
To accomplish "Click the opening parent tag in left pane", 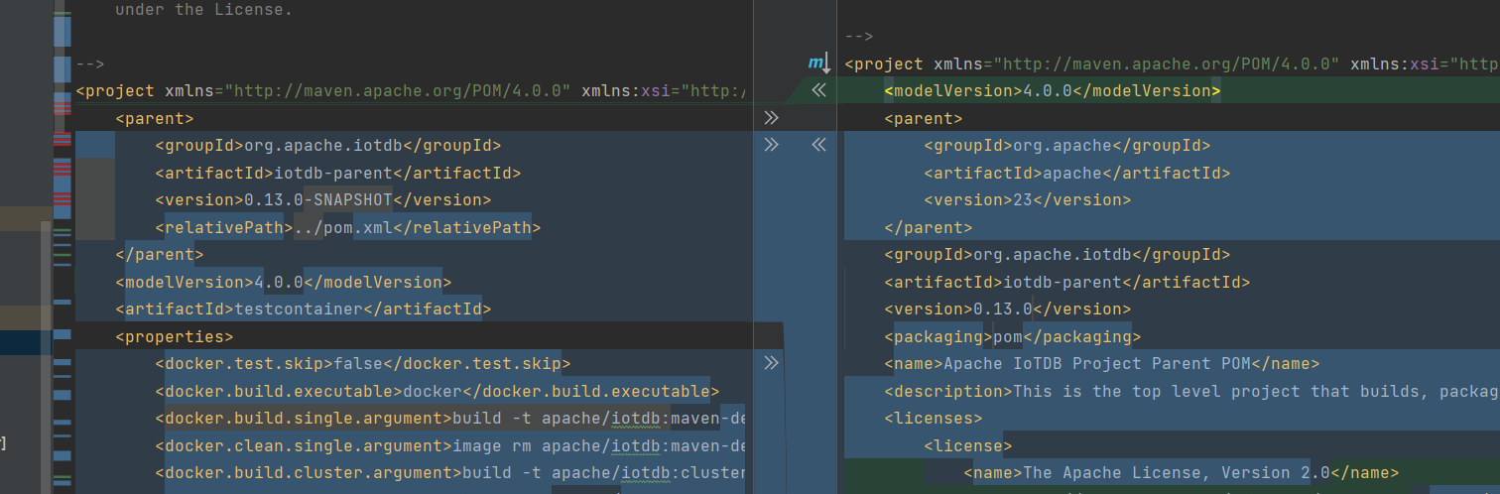I will coord(155,118).
